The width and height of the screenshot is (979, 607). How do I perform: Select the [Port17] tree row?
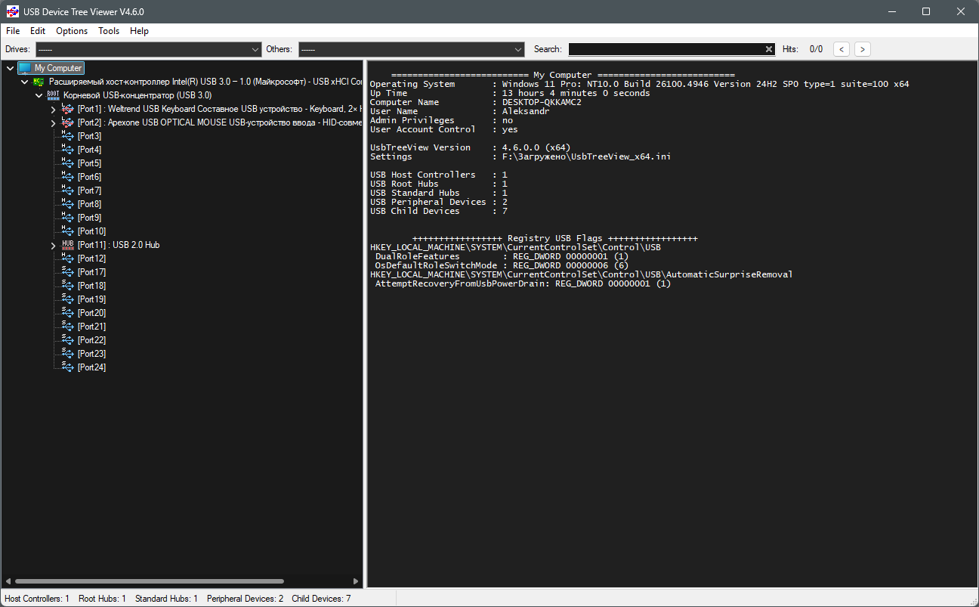(x=91, y=272)
